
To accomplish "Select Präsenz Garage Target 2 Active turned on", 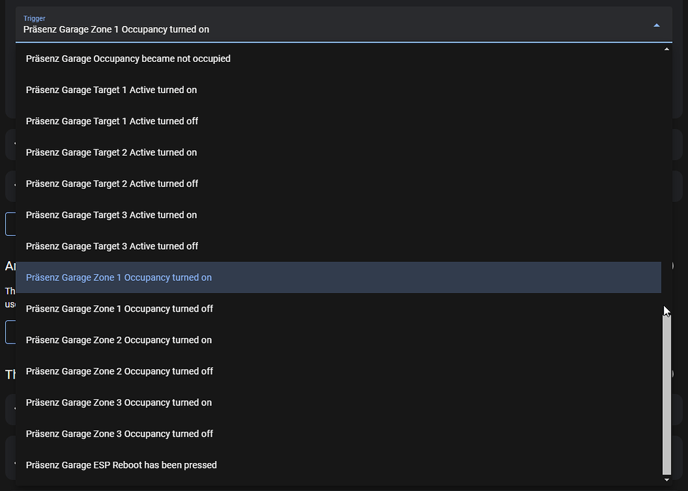I will 111,152.
